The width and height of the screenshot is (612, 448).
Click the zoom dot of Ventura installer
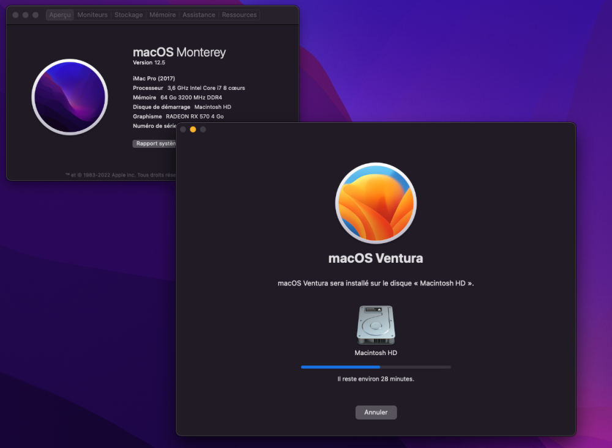(x=203, y=130)
